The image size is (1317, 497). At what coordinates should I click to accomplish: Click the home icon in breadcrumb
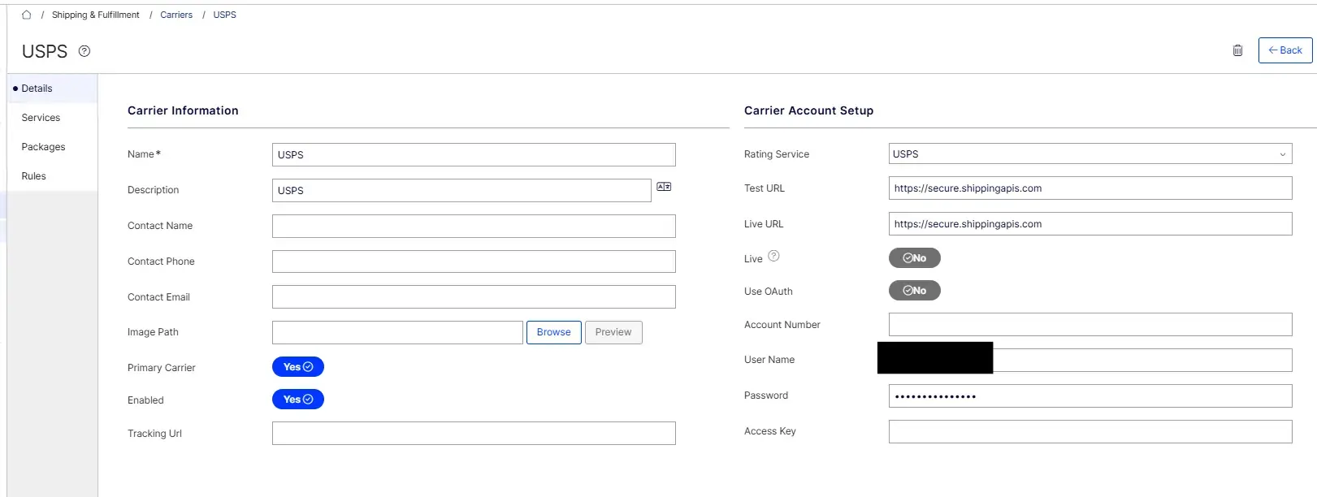(26, 15)
